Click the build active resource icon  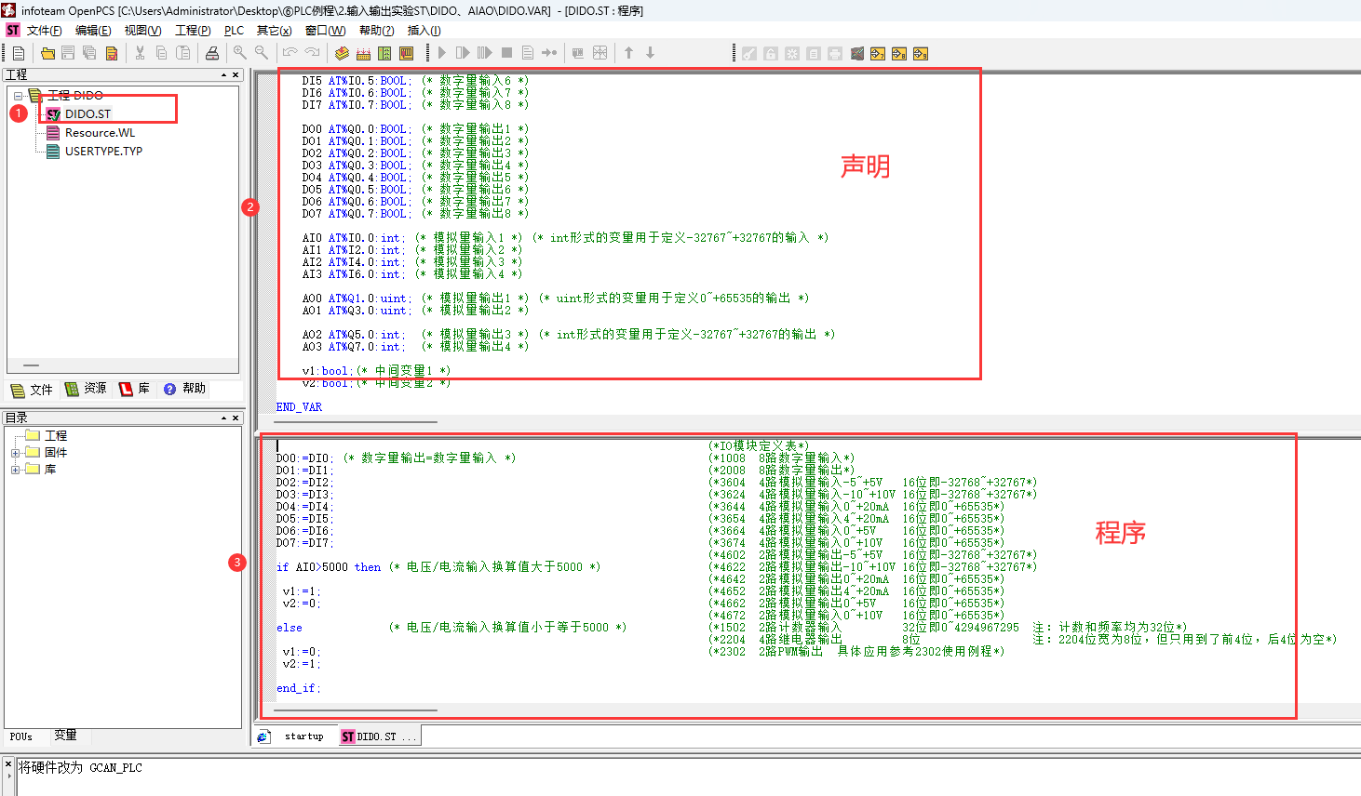coord(363,53)
